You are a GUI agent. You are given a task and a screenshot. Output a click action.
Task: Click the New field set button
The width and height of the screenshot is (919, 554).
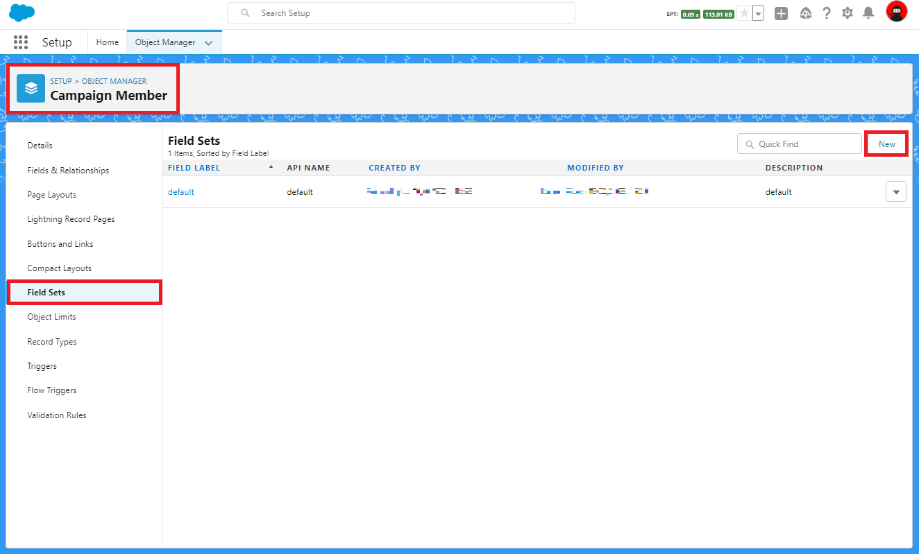tap(886, 144)
